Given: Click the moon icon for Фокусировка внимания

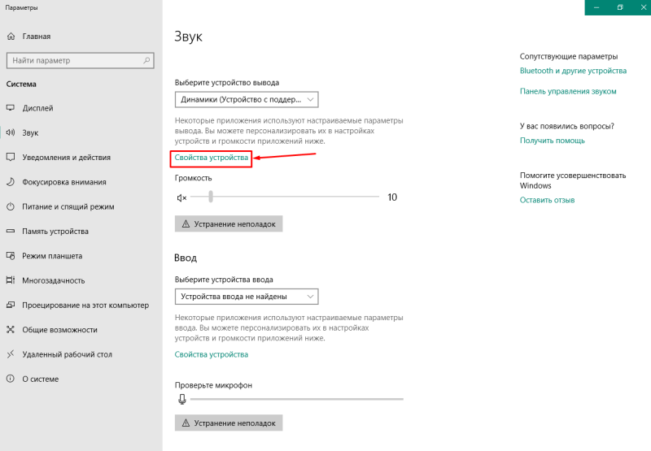Looking at the screenshot, I should tap(11, 182).
